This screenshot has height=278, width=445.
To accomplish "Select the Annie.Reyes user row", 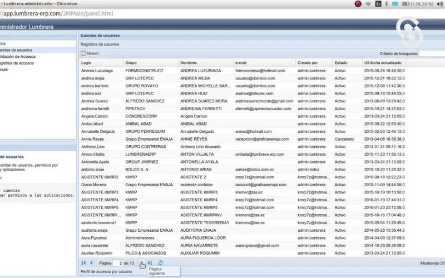I will (243, 139).
